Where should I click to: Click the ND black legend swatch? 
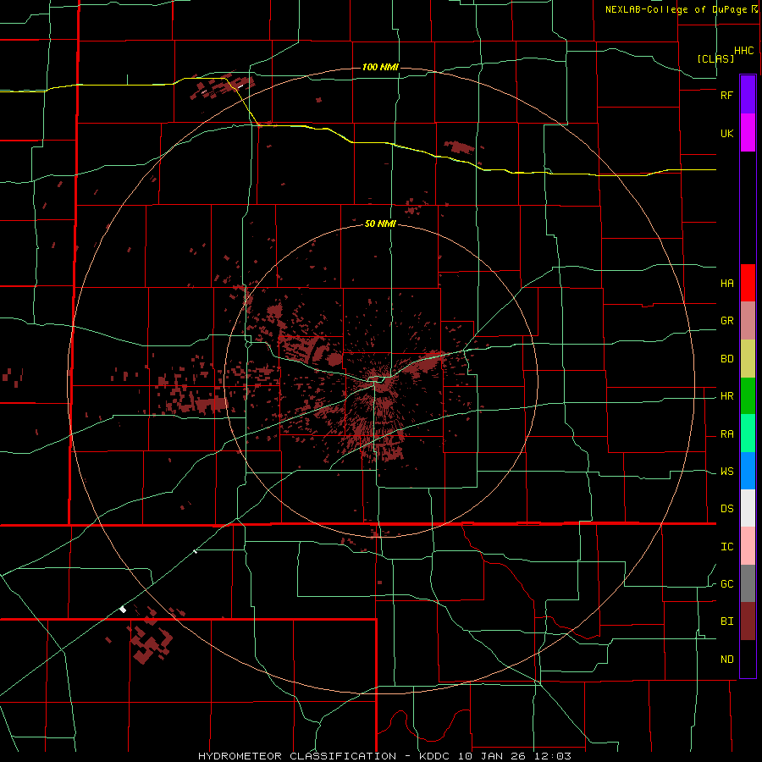(x=748, y=659)
